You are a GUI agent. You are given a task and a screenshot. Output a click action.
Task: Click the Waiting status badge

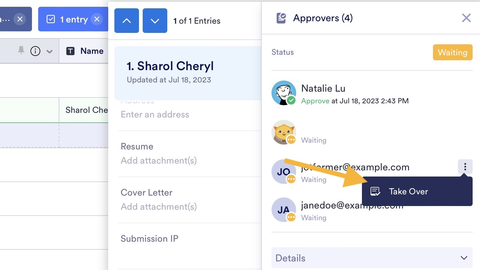coord(452,52)
